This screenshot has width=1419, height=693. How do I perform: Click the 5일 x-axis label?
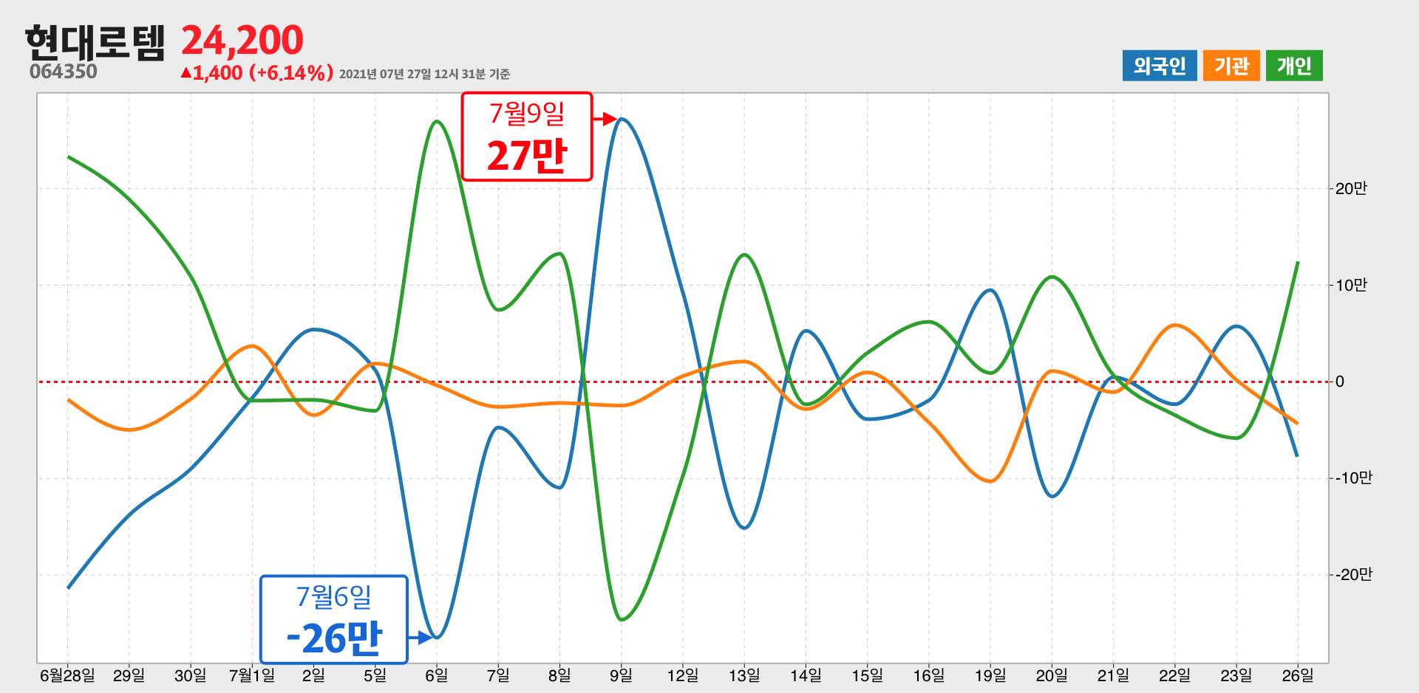pos(375,675)
